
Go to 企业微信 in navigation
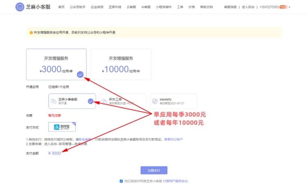coord(97,7)
